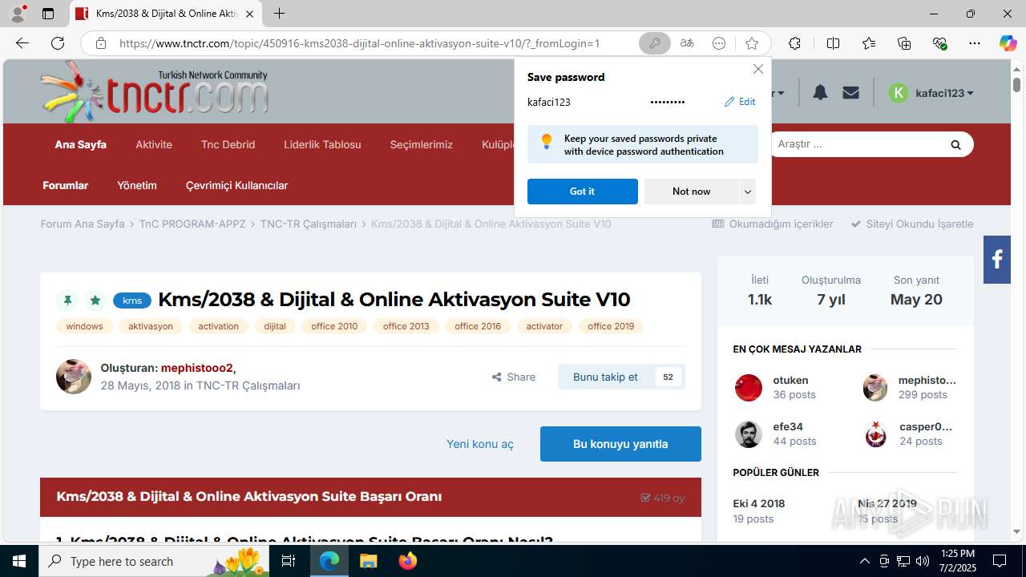Open mephistooo2 author profile link
The height and width of the screenshot is (577, 1026).
coord(196,368)
